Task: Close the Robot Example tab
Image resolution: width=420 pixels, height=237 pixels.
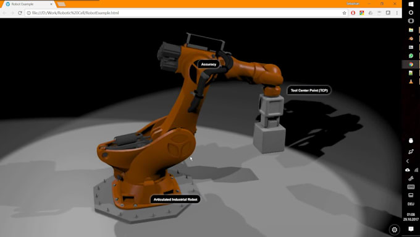Action: coord(51,4)
